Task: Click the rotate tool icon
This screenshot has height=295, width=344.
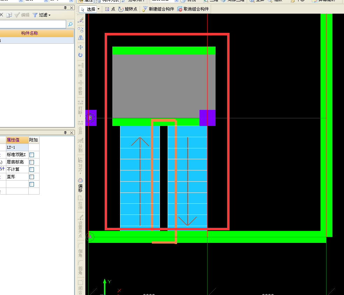Action: click(80, 55)
